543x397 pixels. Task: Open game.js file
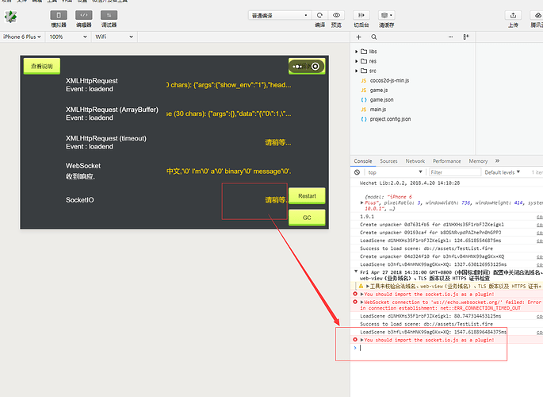point(378,91)
